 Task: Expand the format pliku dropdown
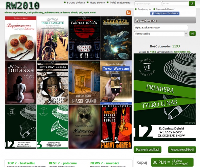(161, 34)
